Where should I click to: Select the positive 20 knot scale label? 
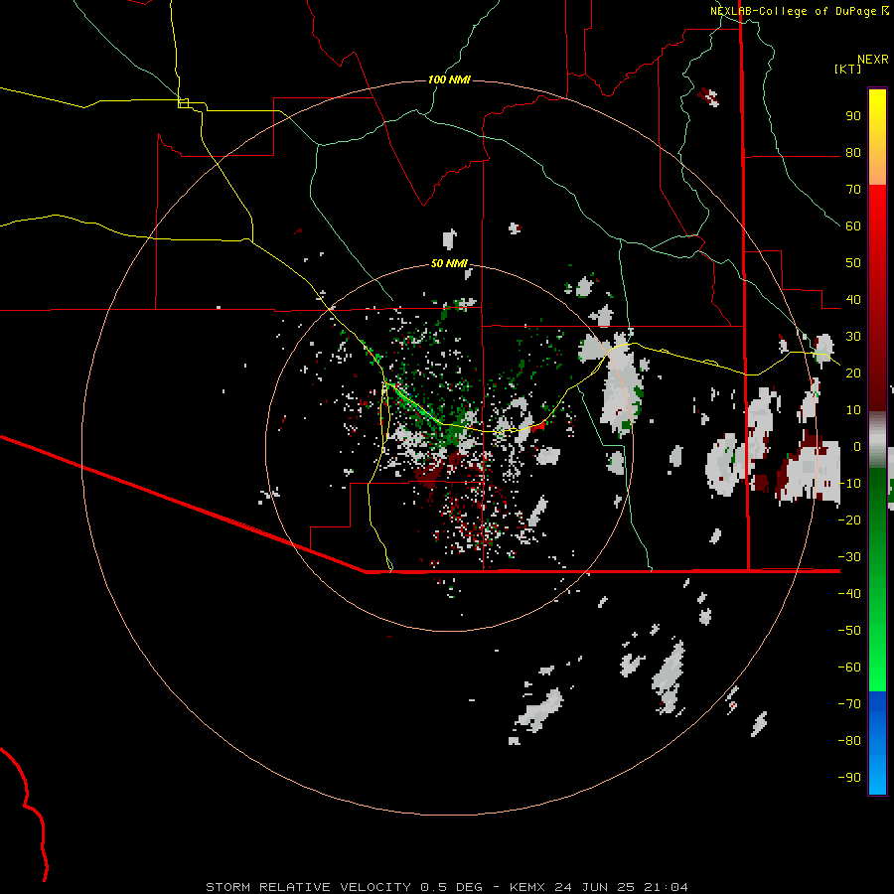pyautogui.click(x=853, y=373)
